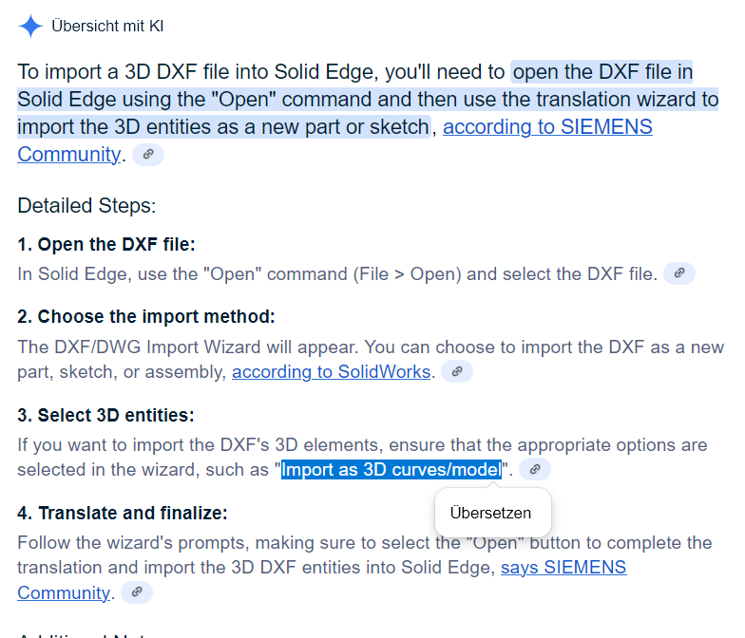Follow the 'according to SolidWorks' link

331,372
